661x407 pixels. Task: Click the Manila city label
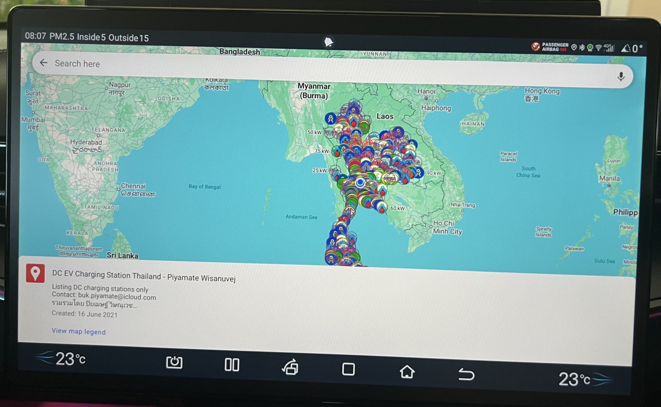(x=609, y=178)
